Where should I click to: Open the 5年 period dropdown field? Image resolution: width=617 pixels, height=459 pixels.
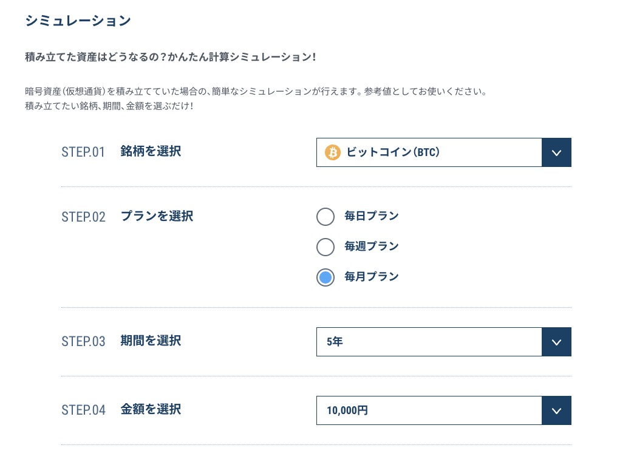444,342
